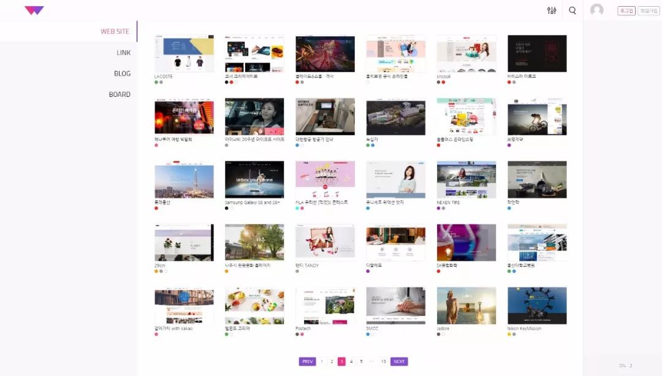Click the NEXEN TIRE title link
Viewport: 662px width, 376px height.
[448, 202]
